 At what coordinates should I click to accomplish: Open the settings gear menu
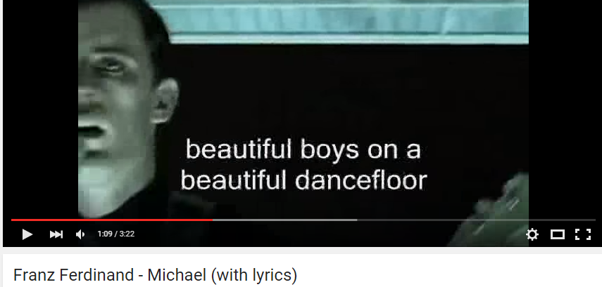pos(532,234)
